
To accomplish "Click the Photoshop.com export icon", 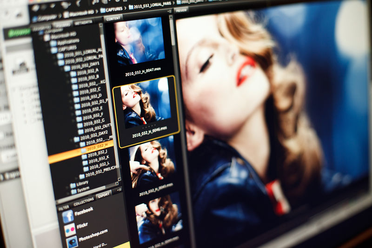I will click(73, 242).
